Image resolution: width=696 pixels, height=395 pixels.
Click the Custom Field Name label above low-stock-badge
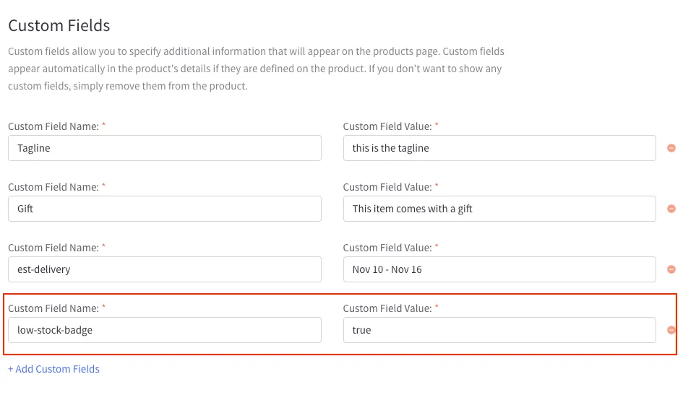[53, 308]
